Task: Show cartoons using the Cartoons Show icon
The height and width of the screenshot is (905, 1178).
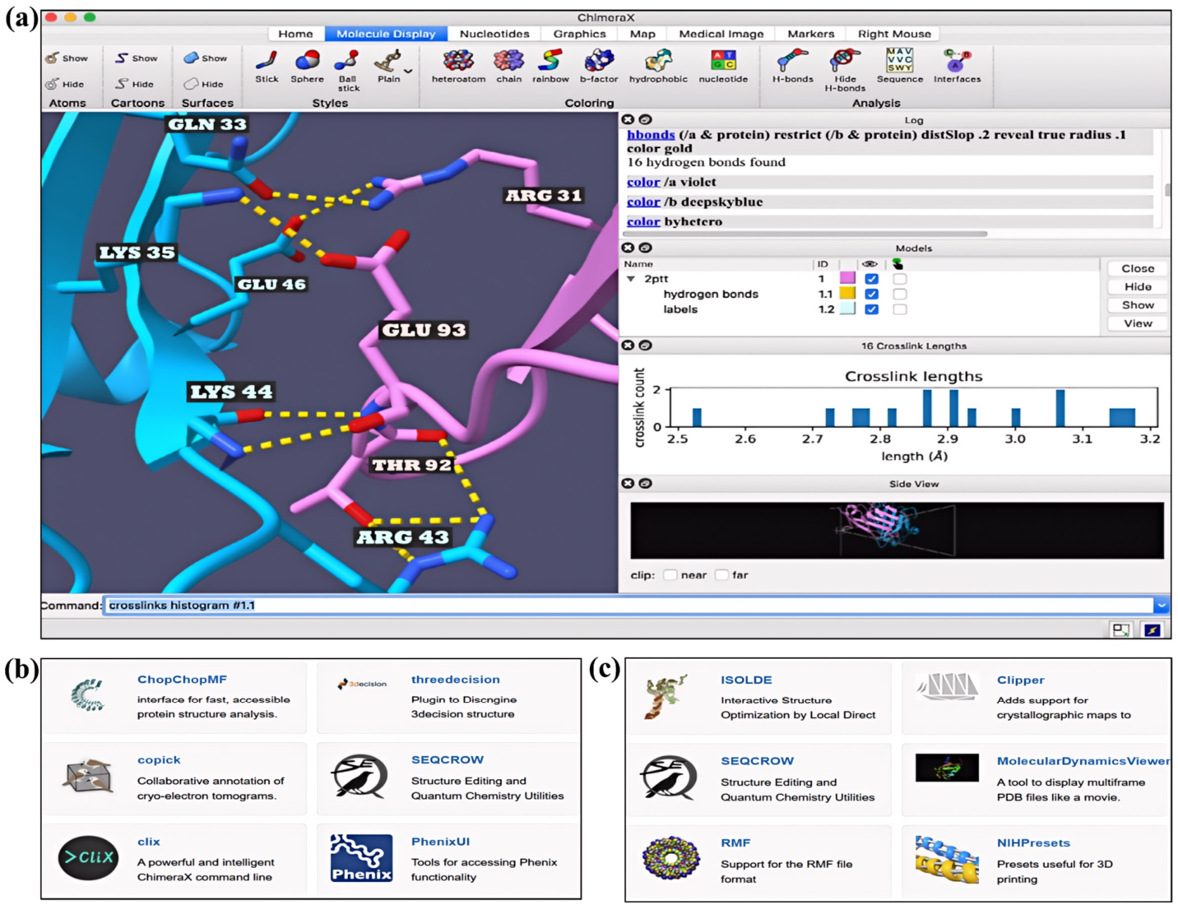Action: [122, 58]
